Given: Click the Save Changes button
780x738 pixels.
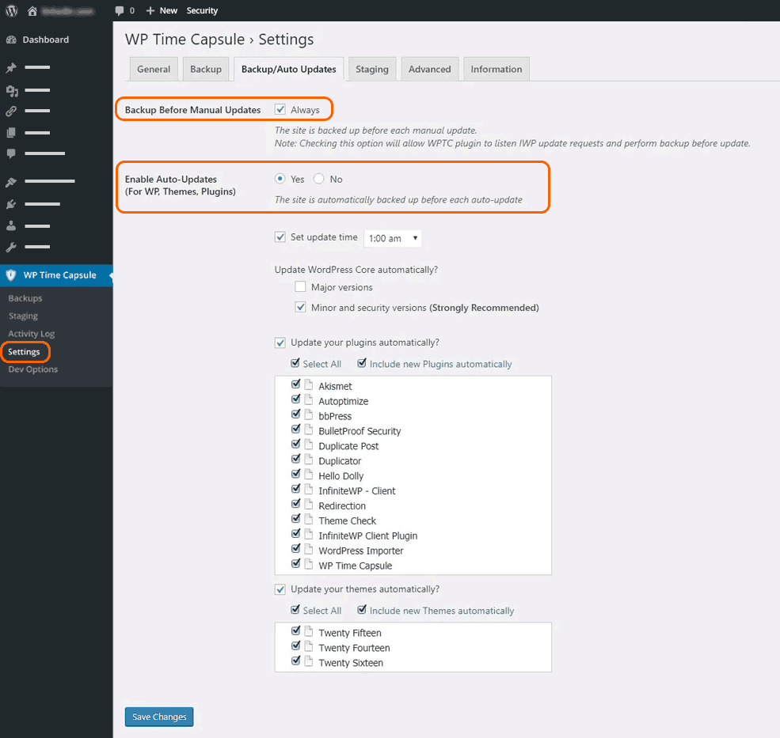Looking at the screenshot, I should [158, 717].
